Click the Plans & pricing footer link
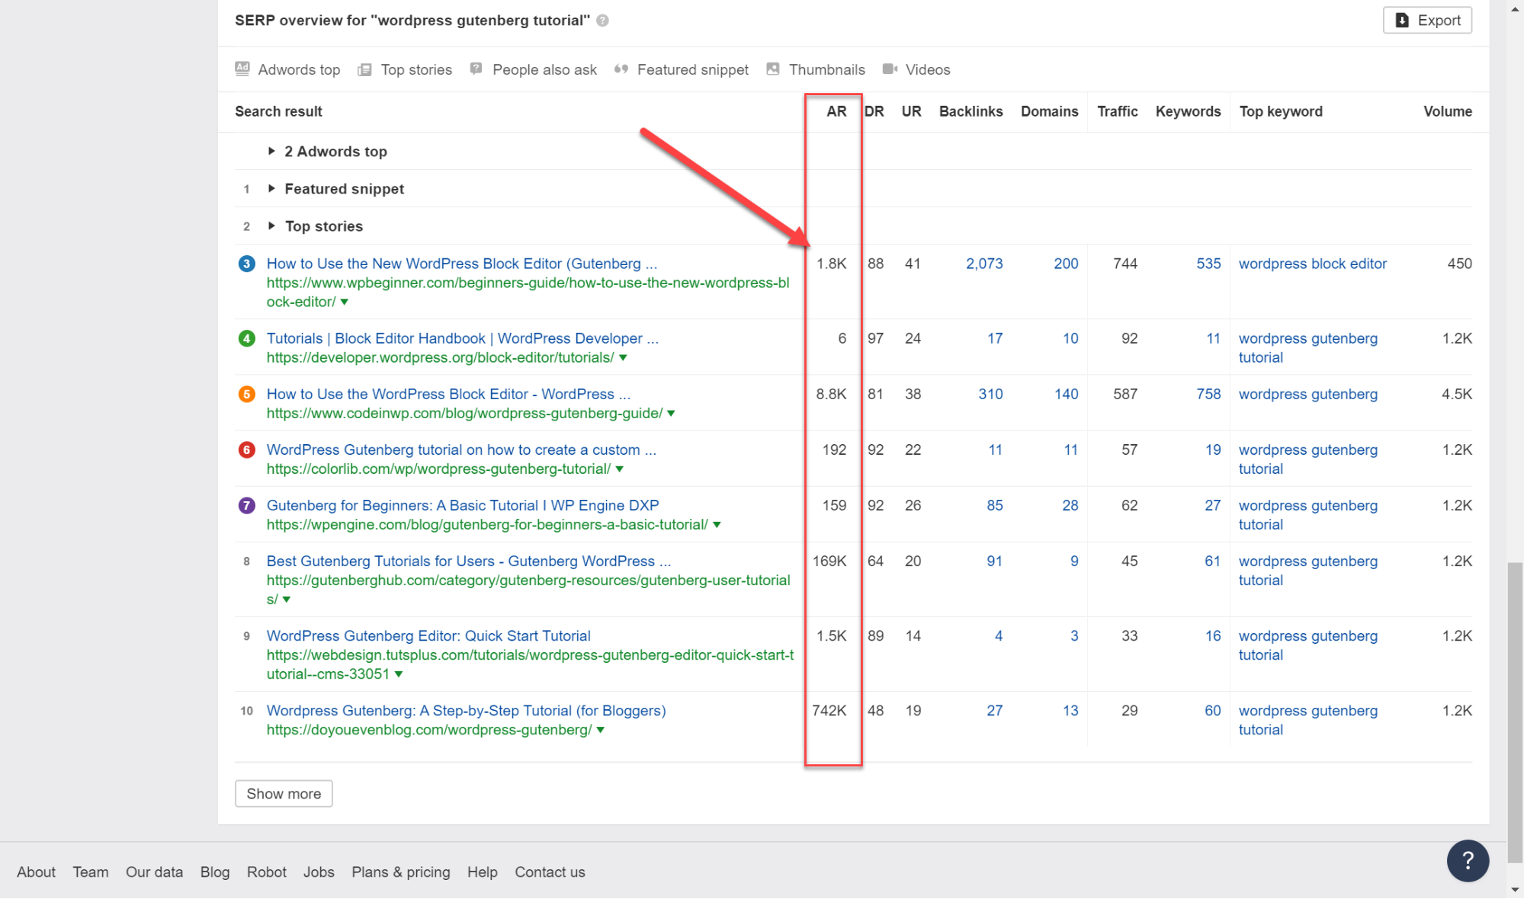Image resolution: width=1524 pixels, height=899 pixels. coord(401,872)
